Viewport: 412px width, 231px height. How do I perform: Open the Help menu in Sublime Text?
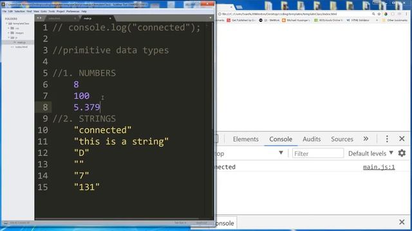[84, 12]
